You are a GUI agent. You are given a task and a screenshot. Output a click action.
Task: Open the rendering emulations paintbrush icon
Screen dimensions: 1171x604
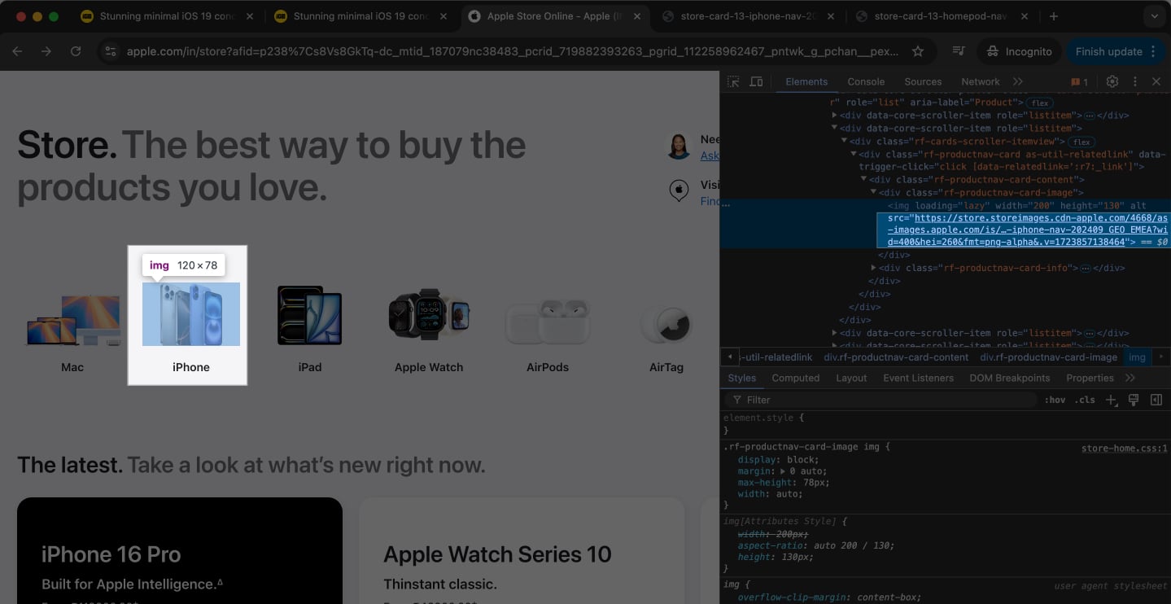point(1133,400)
